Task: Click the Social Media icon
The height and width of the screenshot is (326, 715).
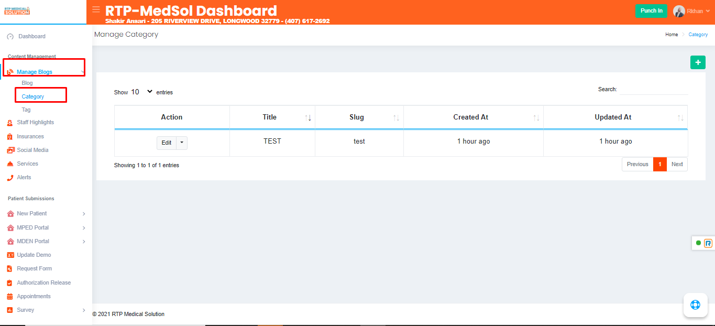Action: pyautogui.click(x=10, y=150)
